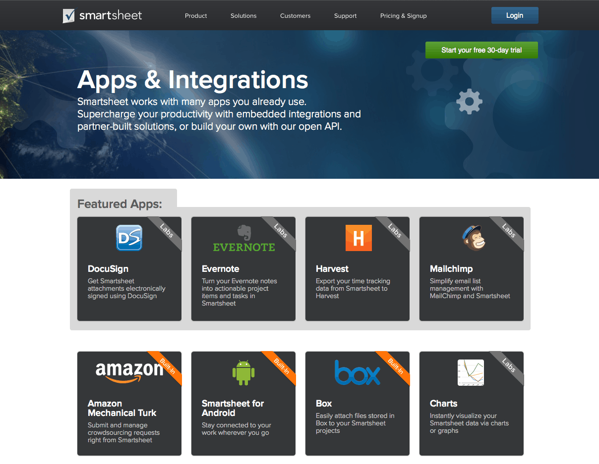Click the DocuSign description text
This screenshot has width=599, height=464.
click(x=126, y=288)
